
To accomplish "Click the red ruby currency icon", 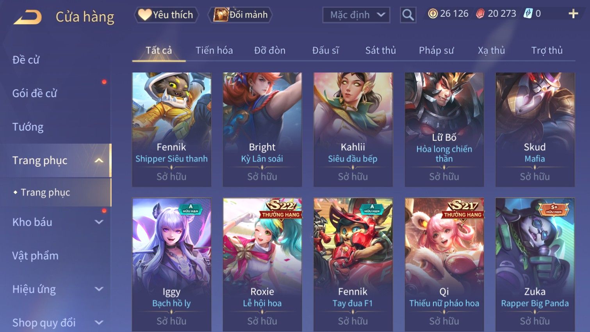I will click(480, 14).
